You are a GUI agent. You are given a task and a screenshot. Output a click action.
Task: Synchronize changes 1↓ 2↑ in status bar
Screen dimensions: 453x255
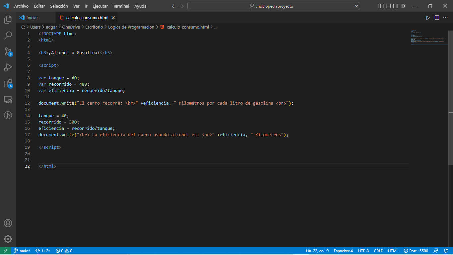click(42, 251)
